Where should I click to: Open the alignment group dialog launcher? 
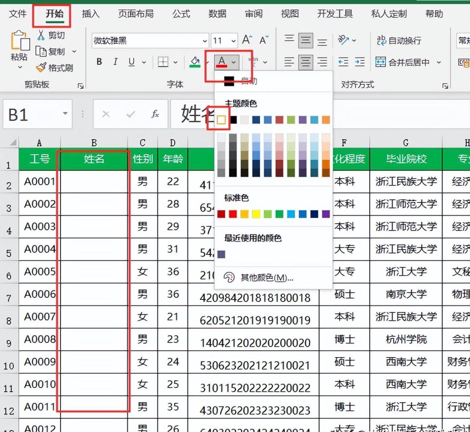tap(445, 86)
